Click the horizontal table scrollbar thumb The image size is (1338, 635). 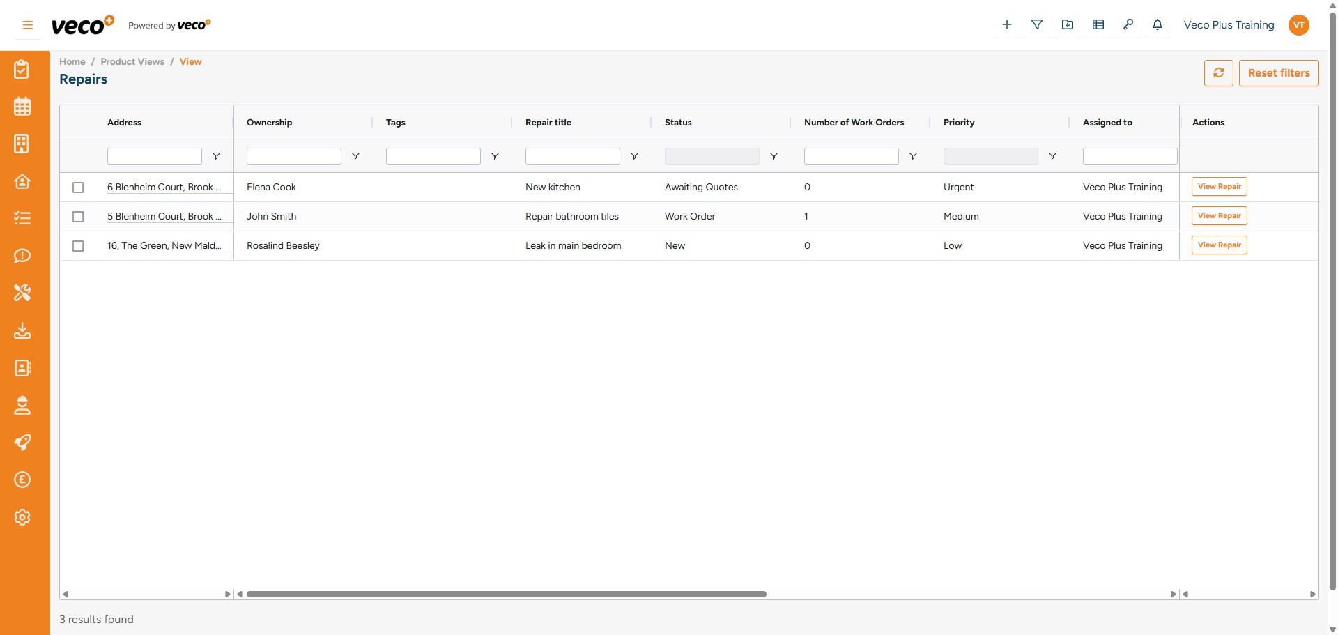coord(506,595)
